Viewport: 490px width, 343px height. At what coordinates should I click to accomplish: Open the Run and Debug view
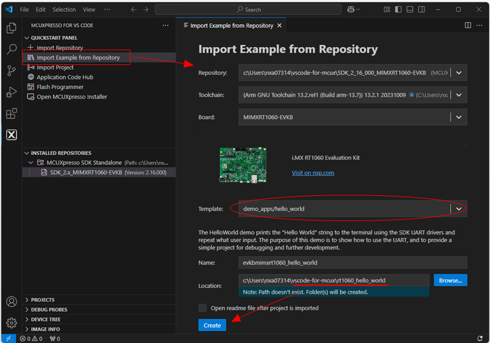11,92
